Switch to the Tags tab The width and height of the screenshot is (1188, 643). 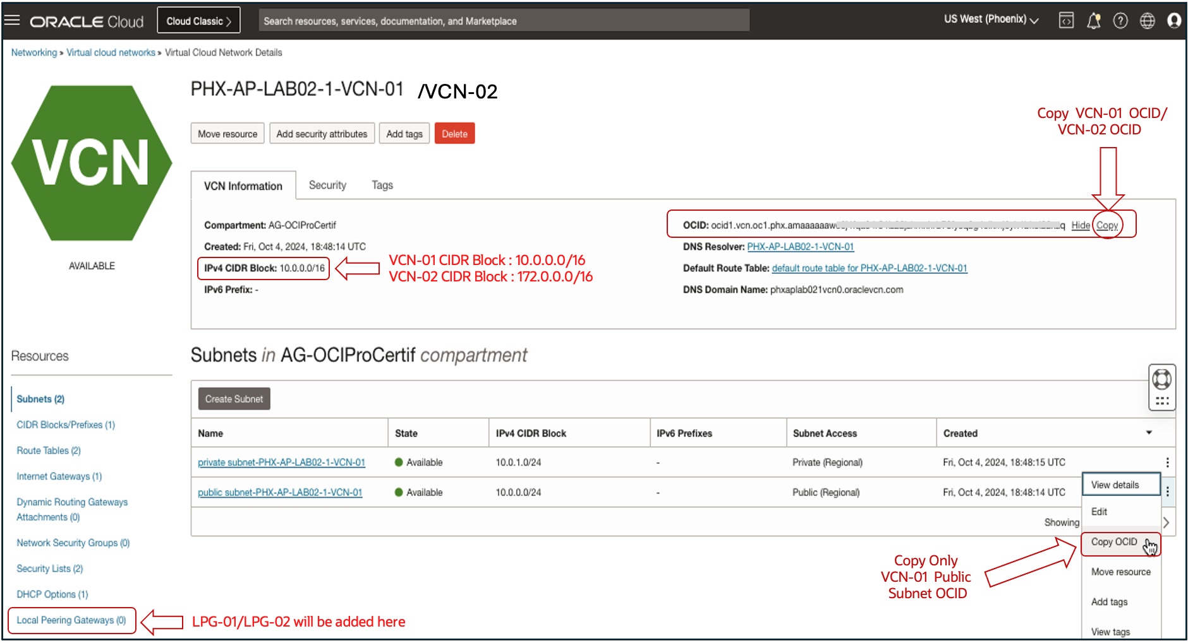(382, 185)
